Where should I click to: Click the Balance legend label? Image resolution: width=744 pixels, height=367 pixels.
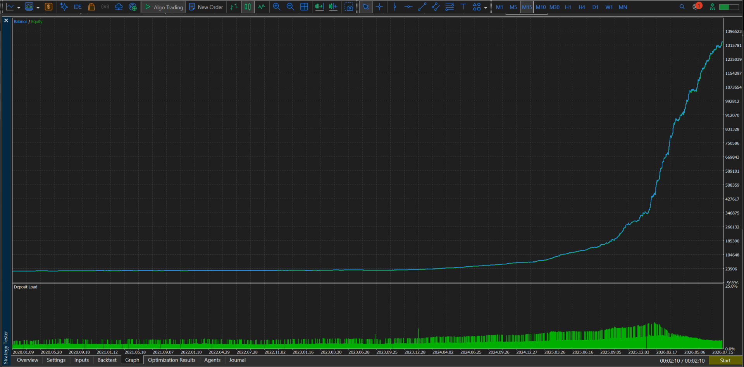tap(21, 22)
